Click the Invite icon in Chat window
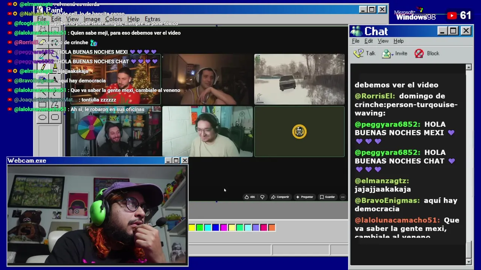This screenshot has width=481, height=270. point(386,54)
